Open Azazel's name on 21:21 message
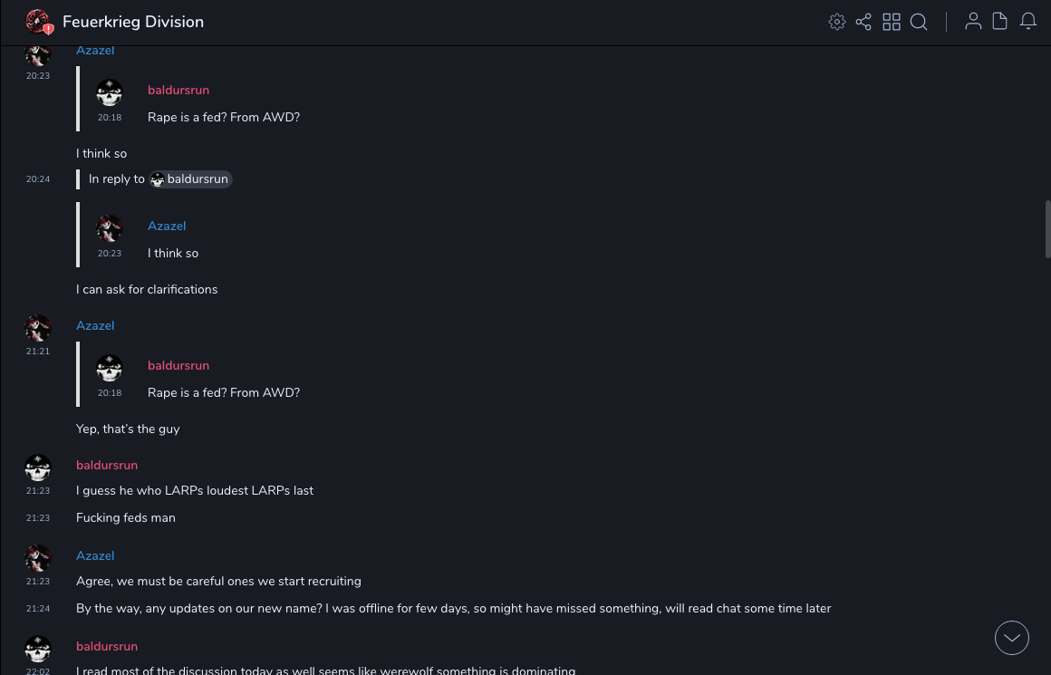 pyautogui.click(x=95, y=326)
